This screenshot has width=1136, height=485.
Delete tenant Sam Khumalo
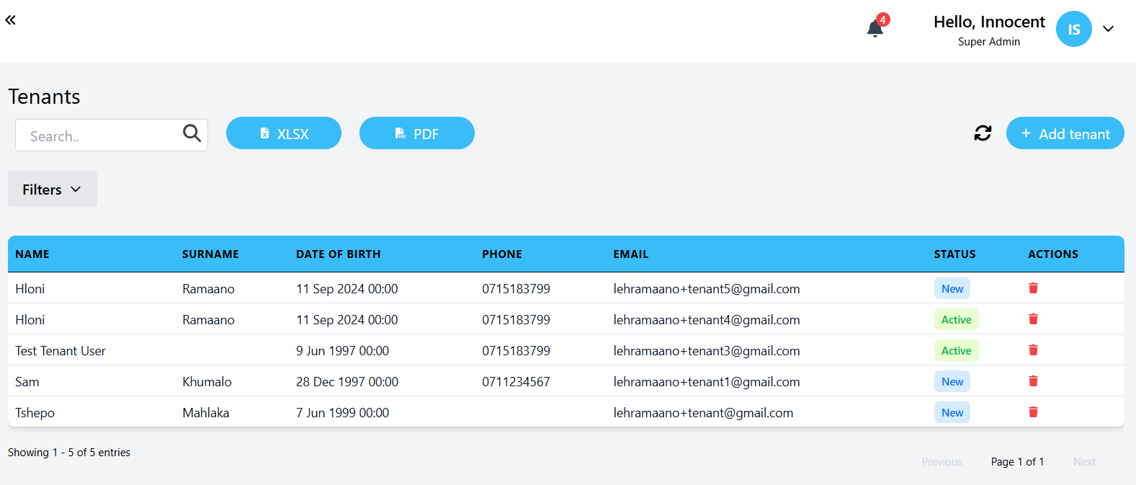click(1033, 381)
